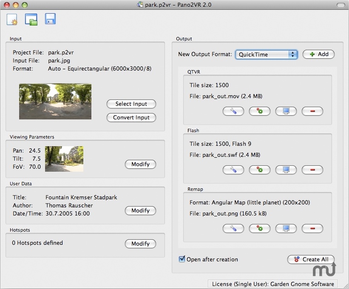The width and height of the screenshot is (349, 289).
Task: Open Flash output settings wrench icon
Action: (233, 170)
